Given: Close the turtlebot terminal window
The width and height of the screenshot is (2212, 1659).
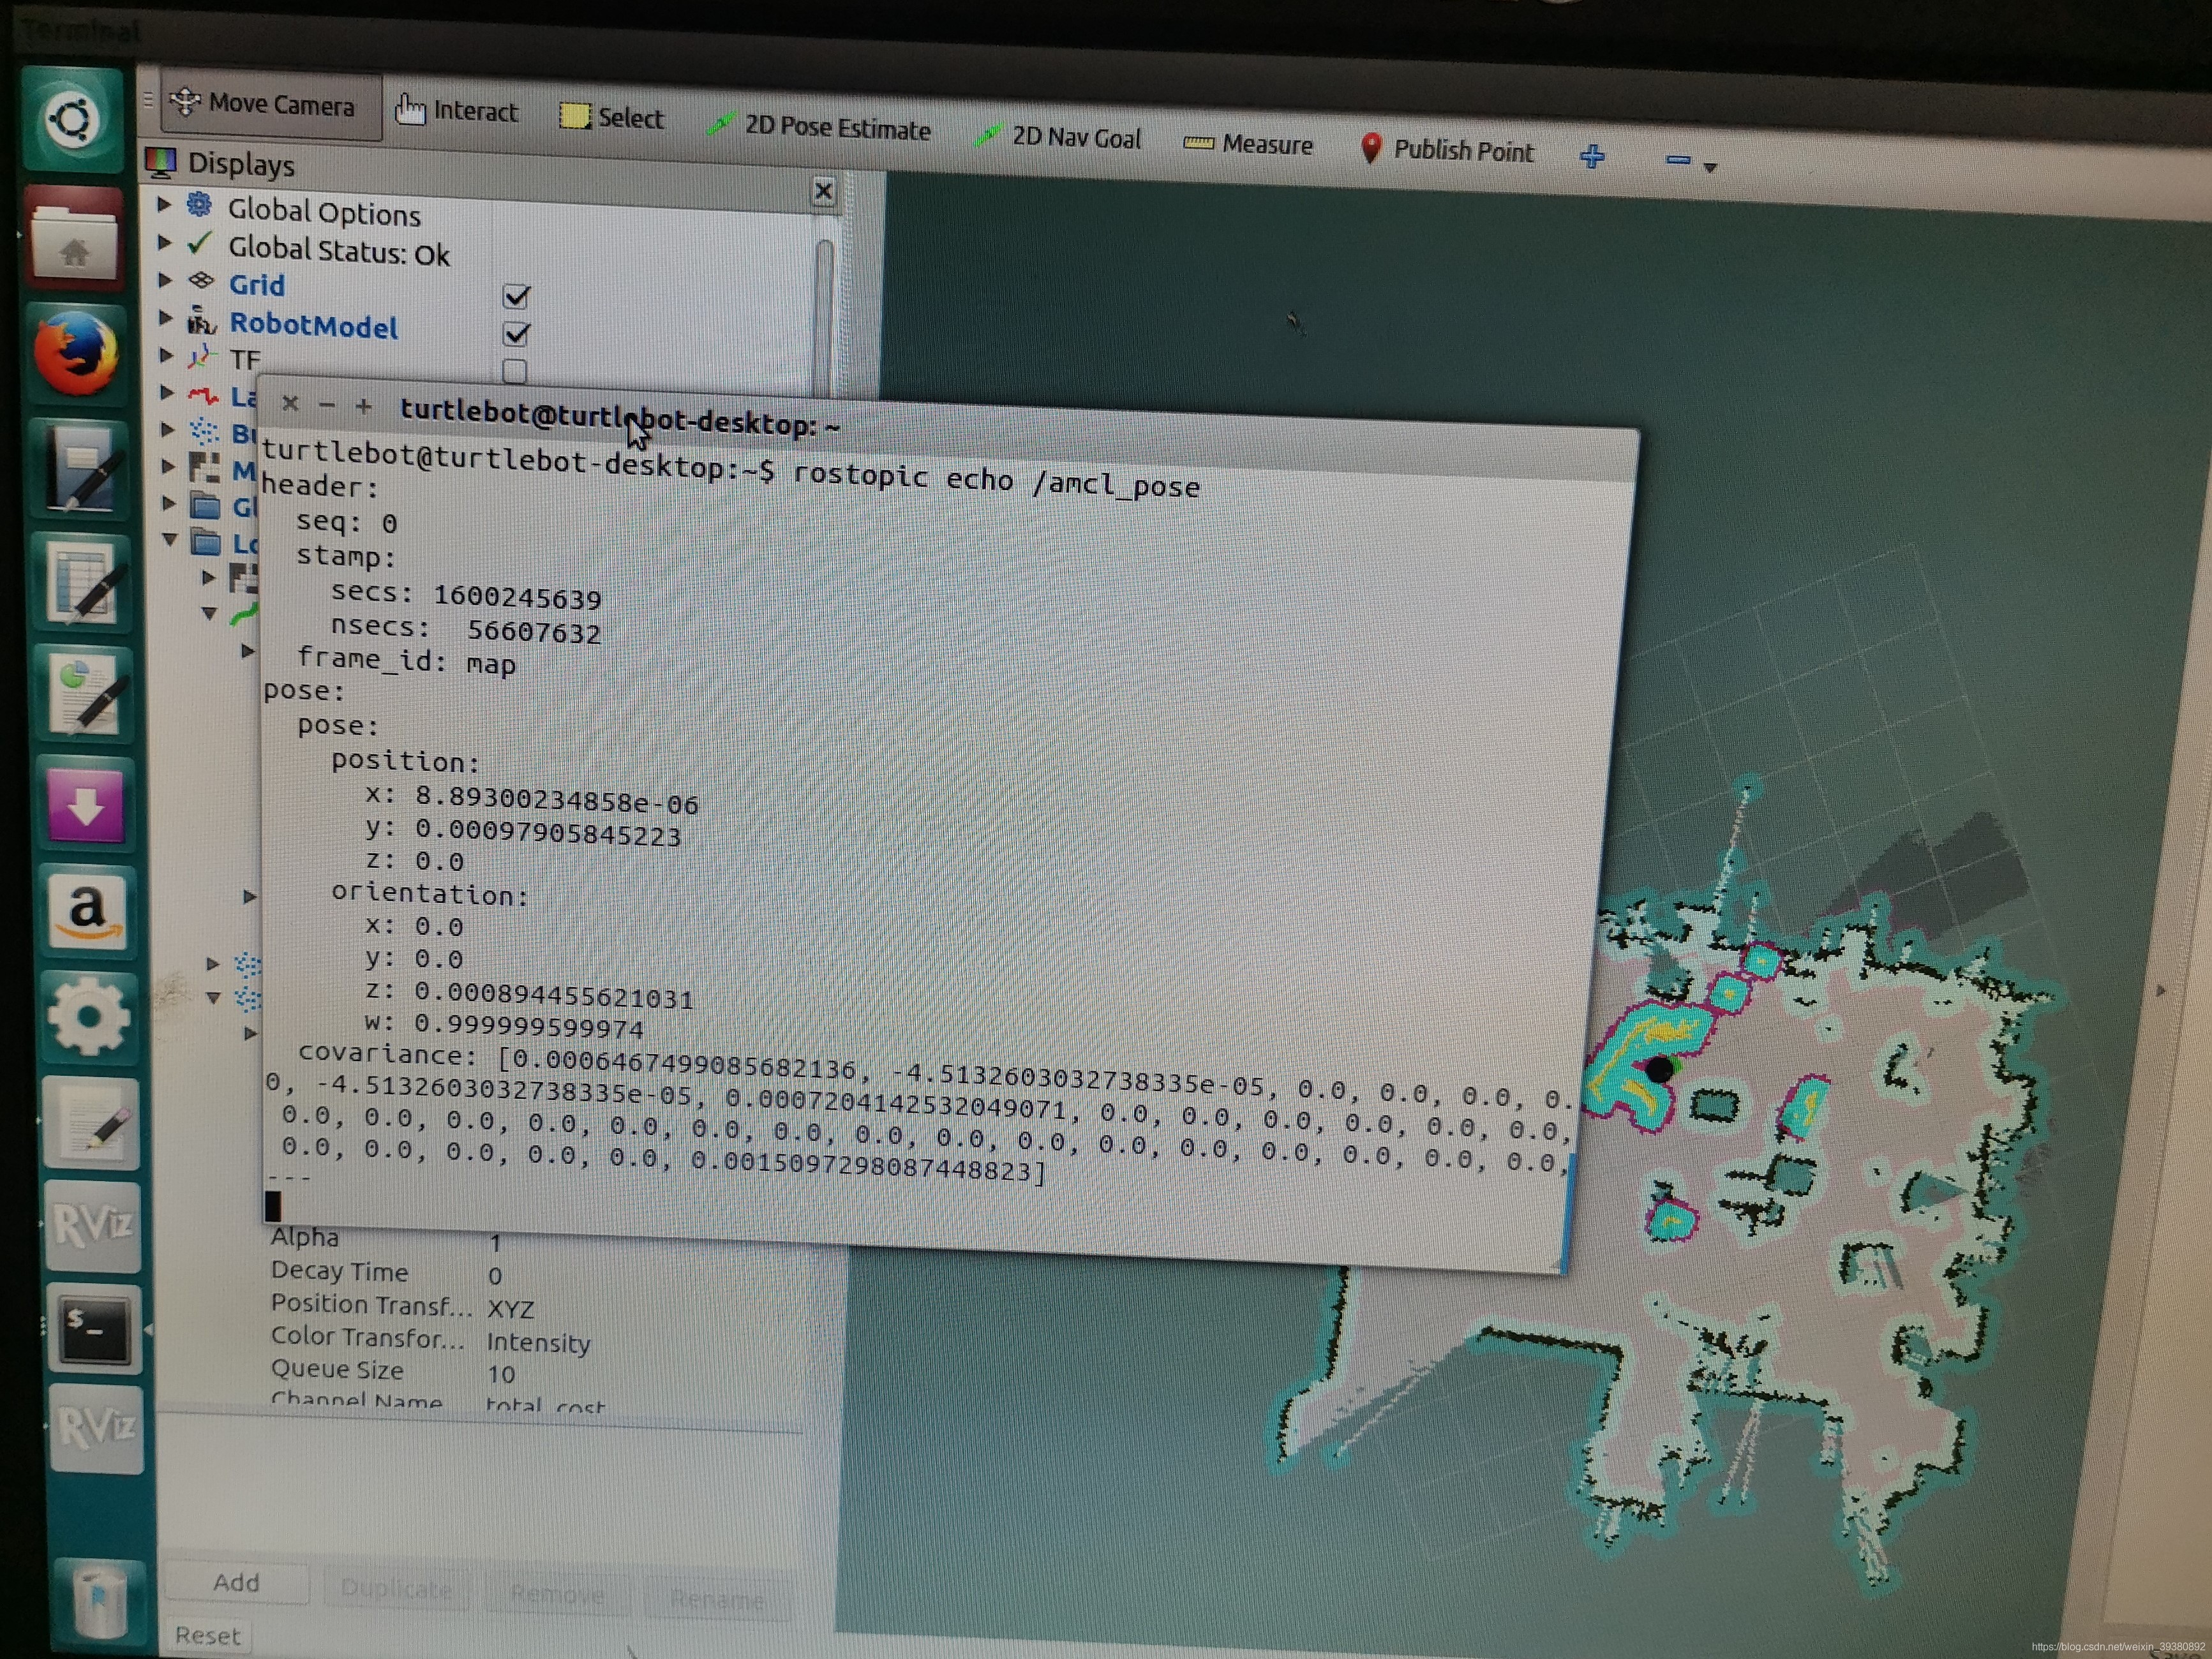Looking at the screenshot, I should tap(290, 402).
